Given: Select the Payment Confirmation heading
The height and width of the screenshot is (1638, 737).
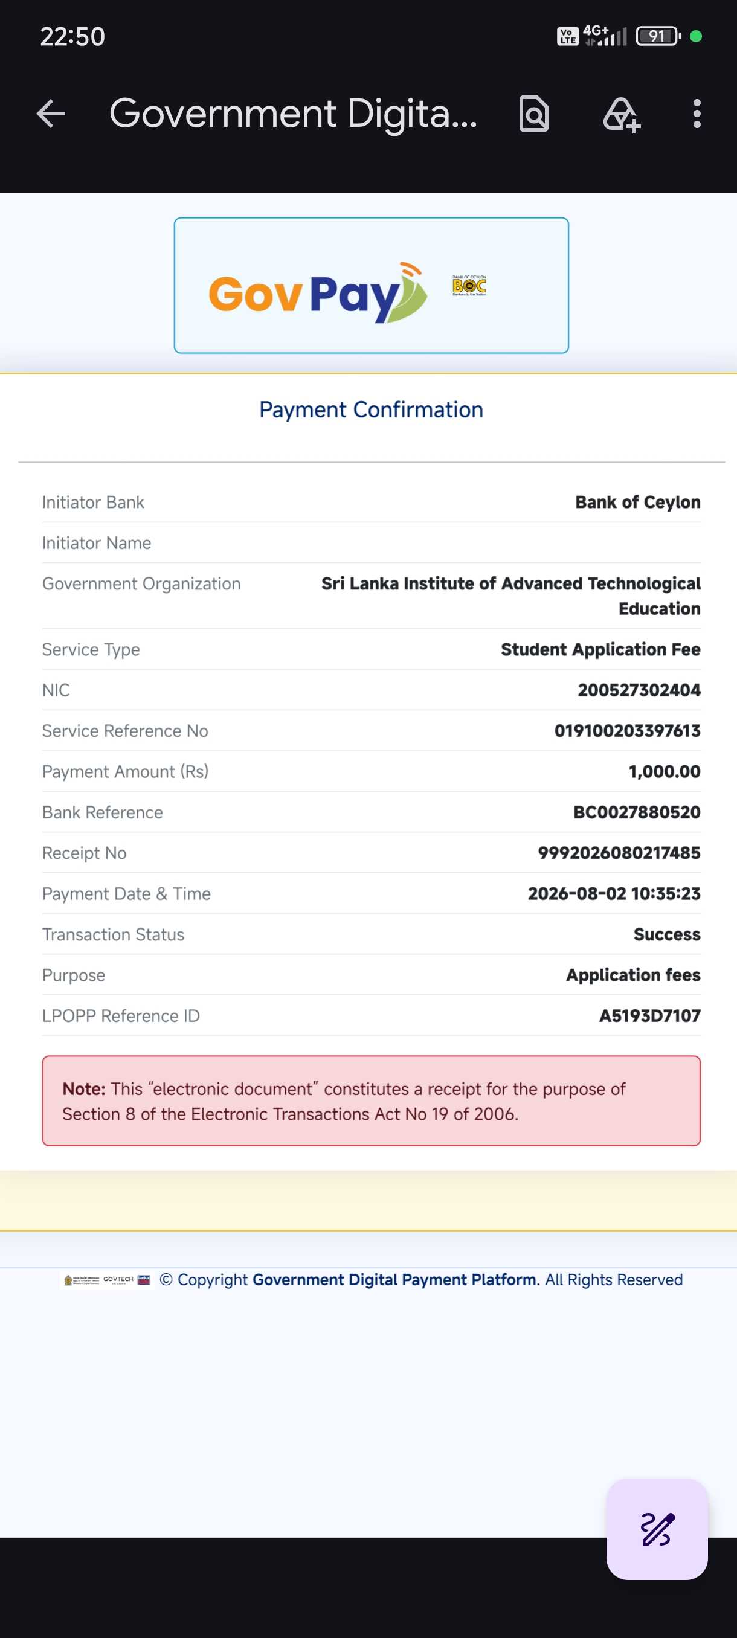Looking at the screenshot, I should tap(372, 409).
